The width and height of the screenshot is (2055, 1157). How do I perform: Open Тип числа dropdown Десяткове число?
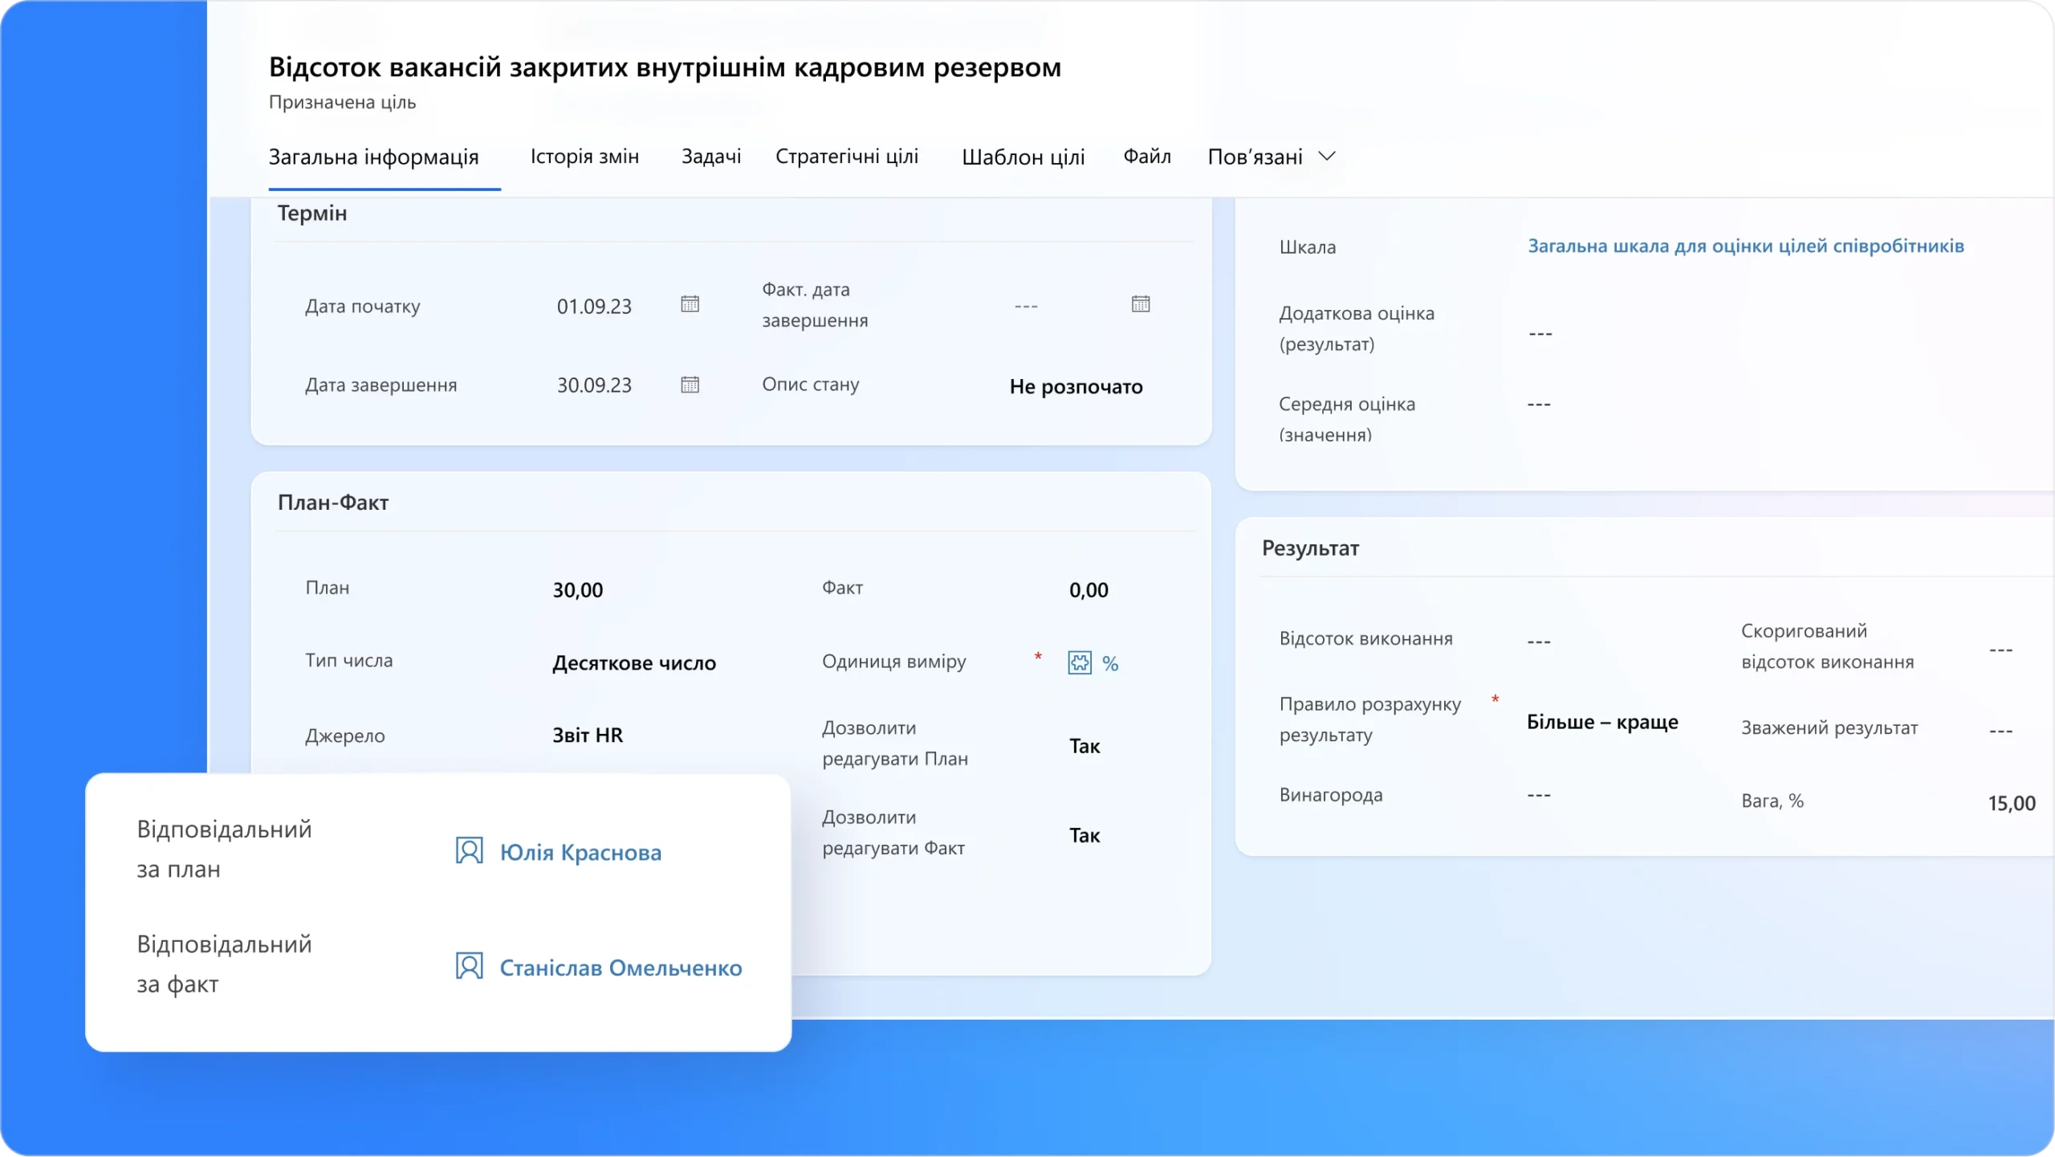(634, 663)
